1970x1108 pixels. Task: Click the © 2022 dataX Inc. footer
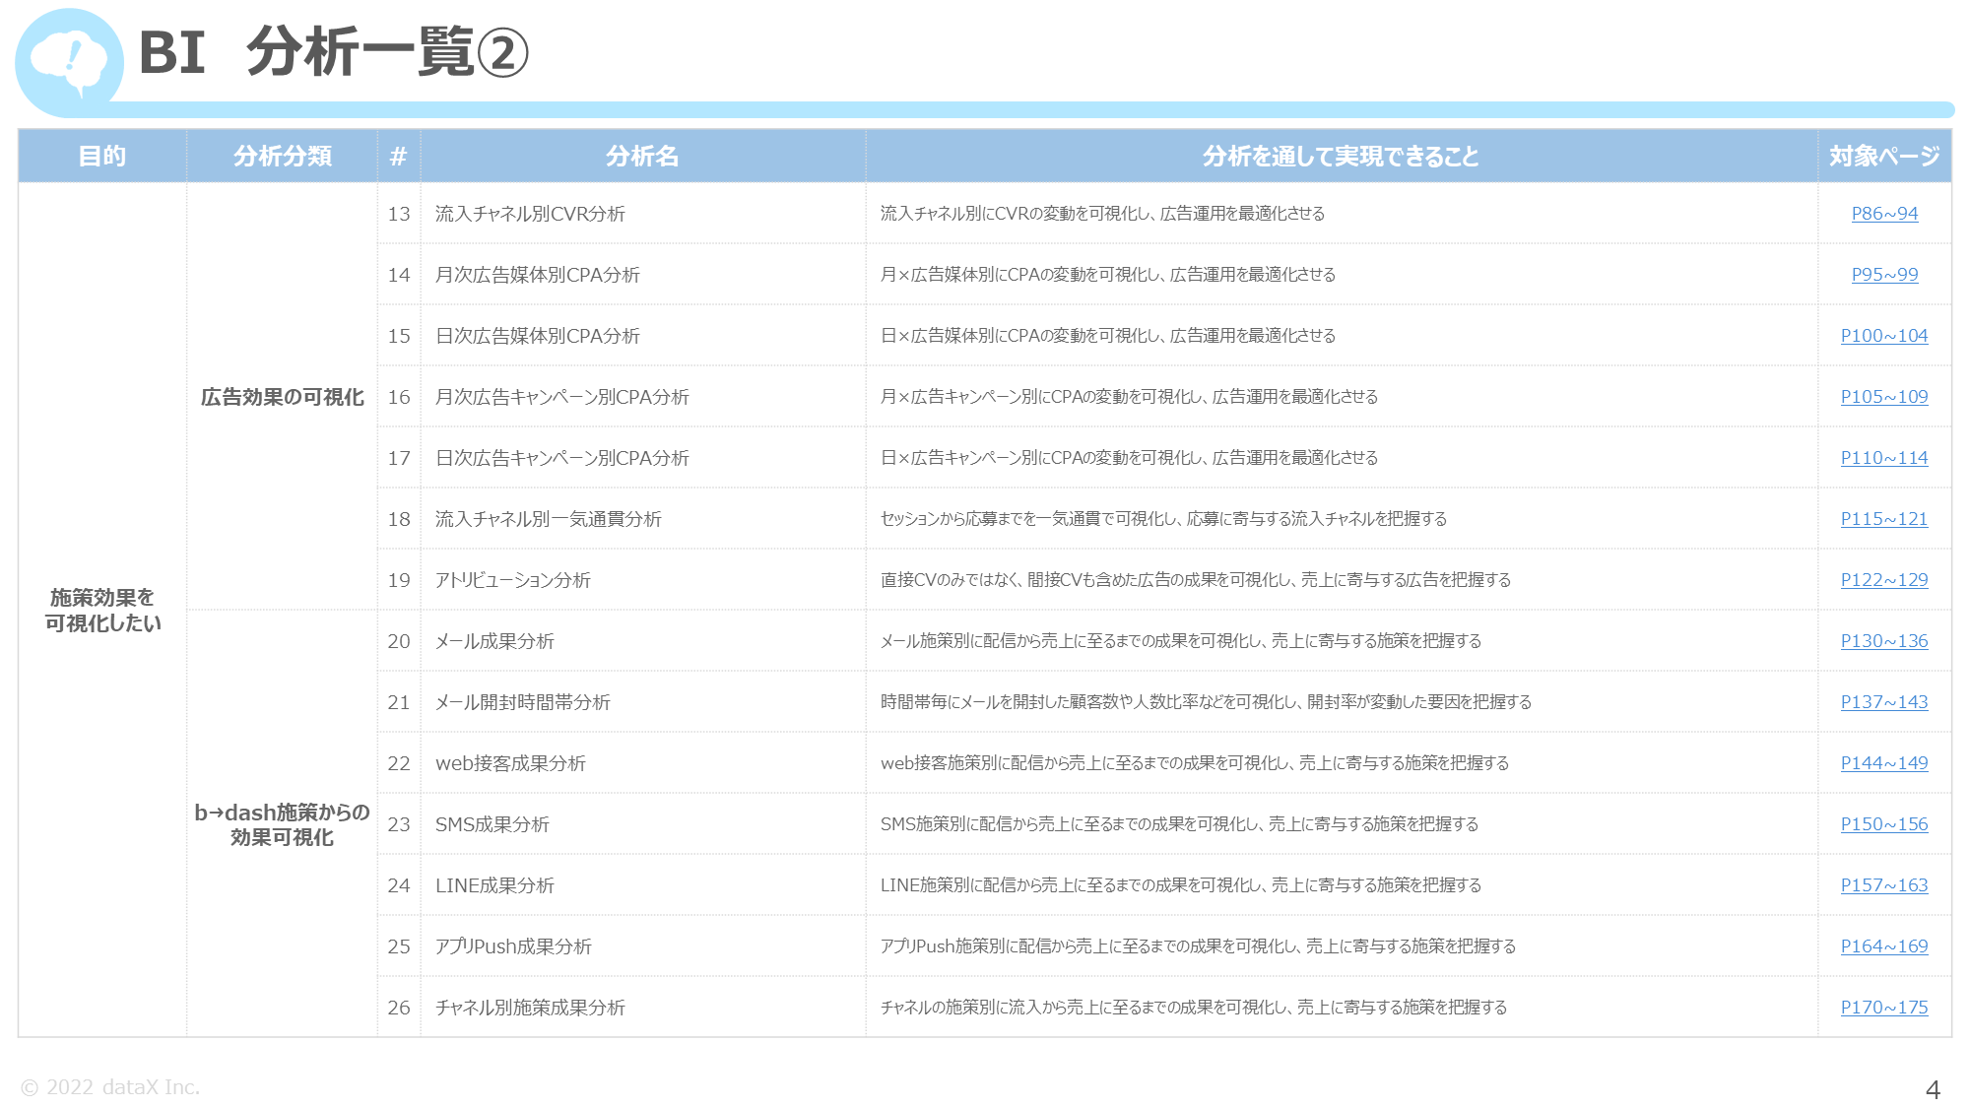click(110, 1087)
